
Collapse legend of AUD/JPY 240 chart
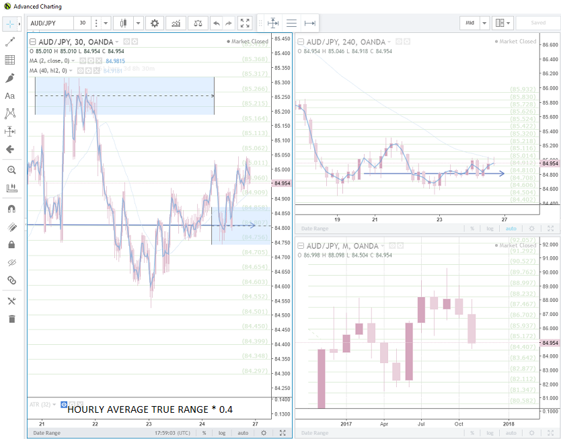(301, 42)
